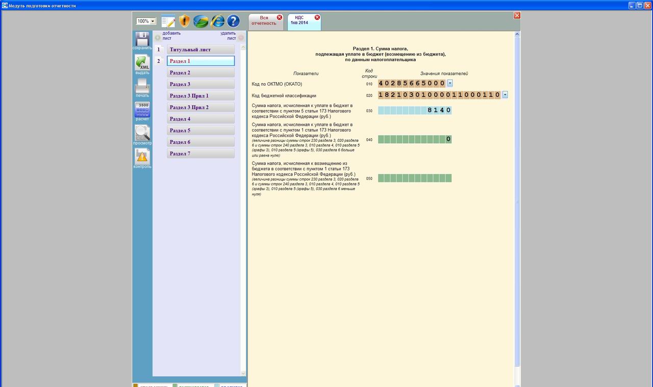
Task: Click the delete sheet (удалить лист) minus icon
Action: click(x=241, y=37)
